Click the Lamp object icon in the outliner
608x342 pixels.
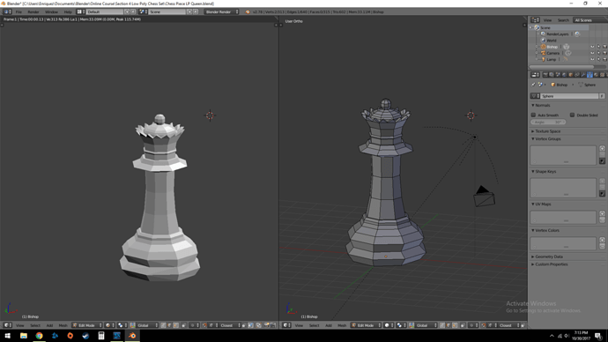544,59
